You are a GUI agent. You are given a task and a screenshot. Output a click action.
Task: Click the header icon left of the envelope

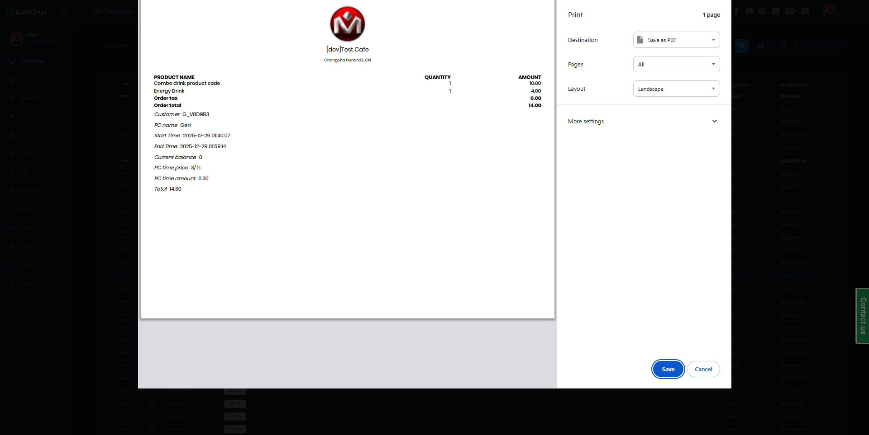[x=790, y=11]
